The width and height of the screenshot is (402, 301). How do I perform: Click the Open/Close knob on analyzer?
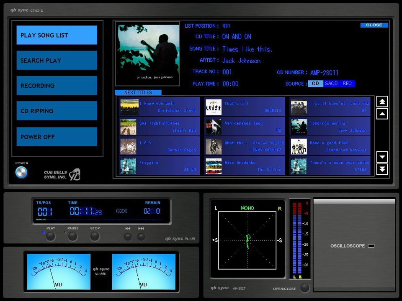(305, 288)
